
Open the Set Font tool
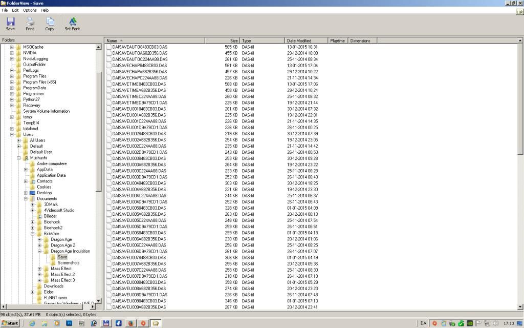(x=72, y=24)
